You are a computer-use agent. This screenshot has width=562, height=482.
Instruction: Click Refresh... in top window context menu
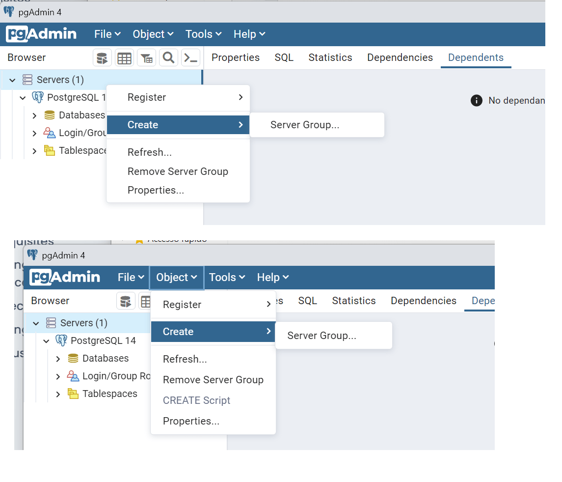tap(178, 152)
